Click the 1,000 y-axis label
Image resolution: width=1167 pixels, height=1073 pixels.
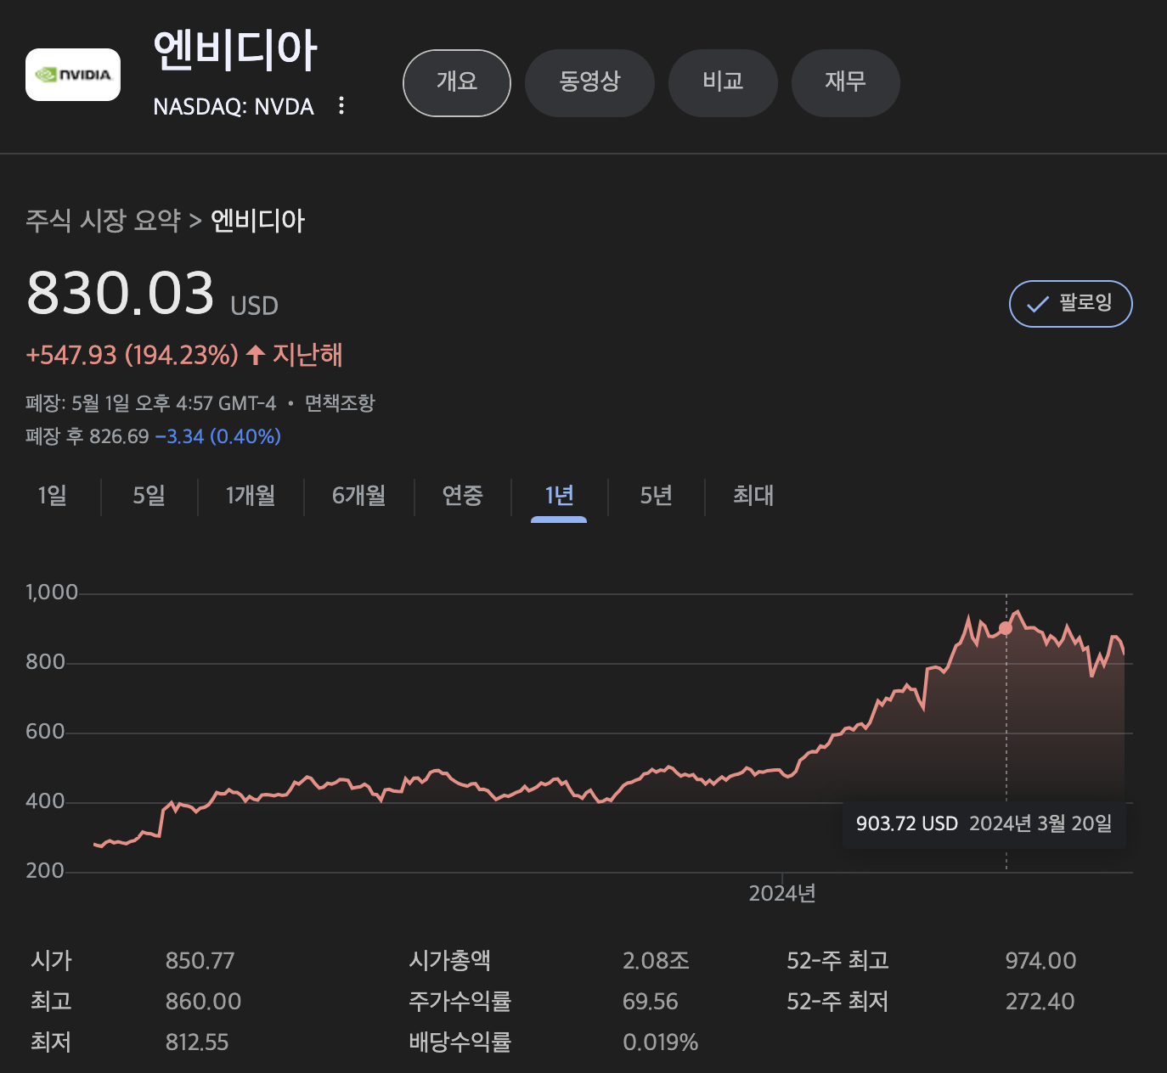coord(52,593)
